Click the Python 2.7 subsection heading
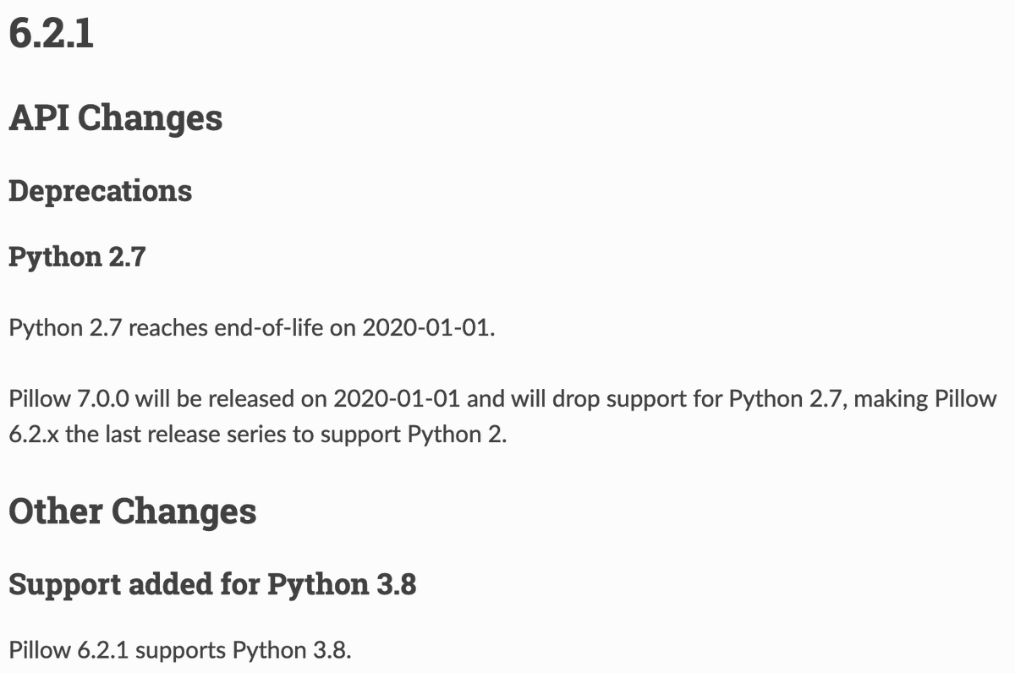Screen dimensions: 1015x673 tap(77, 256)
